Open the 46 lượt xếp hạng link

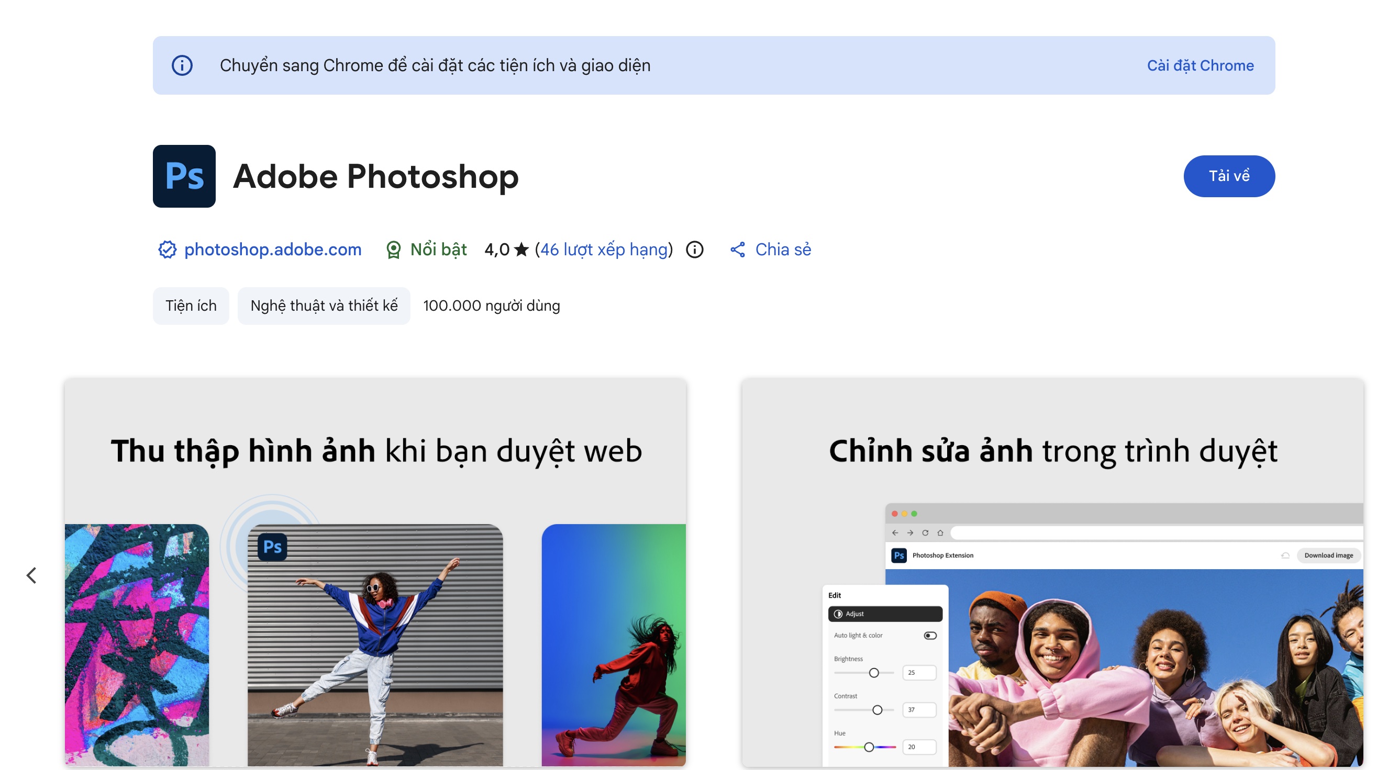click(x=604, y=250)
